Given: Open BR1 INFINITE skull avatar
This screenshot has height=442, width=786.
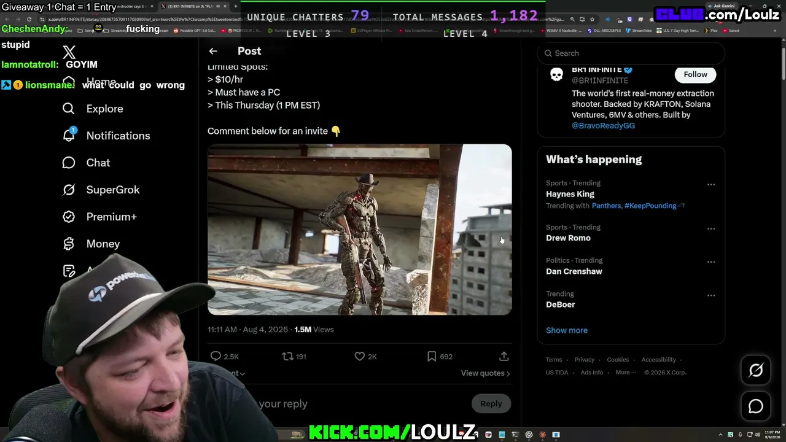Looking at the screenshot, I should pos(556,75).
